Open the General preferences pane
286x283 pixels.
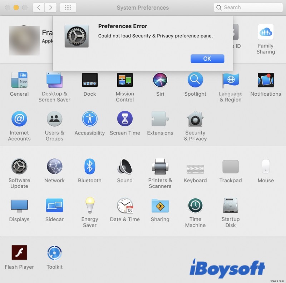click(x=19, y=79)
